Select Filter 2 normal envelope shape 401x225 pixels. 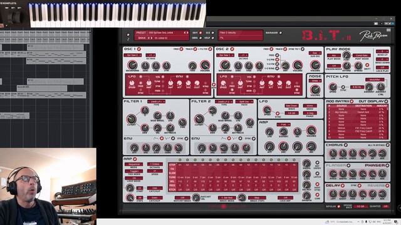click(229, 139)
